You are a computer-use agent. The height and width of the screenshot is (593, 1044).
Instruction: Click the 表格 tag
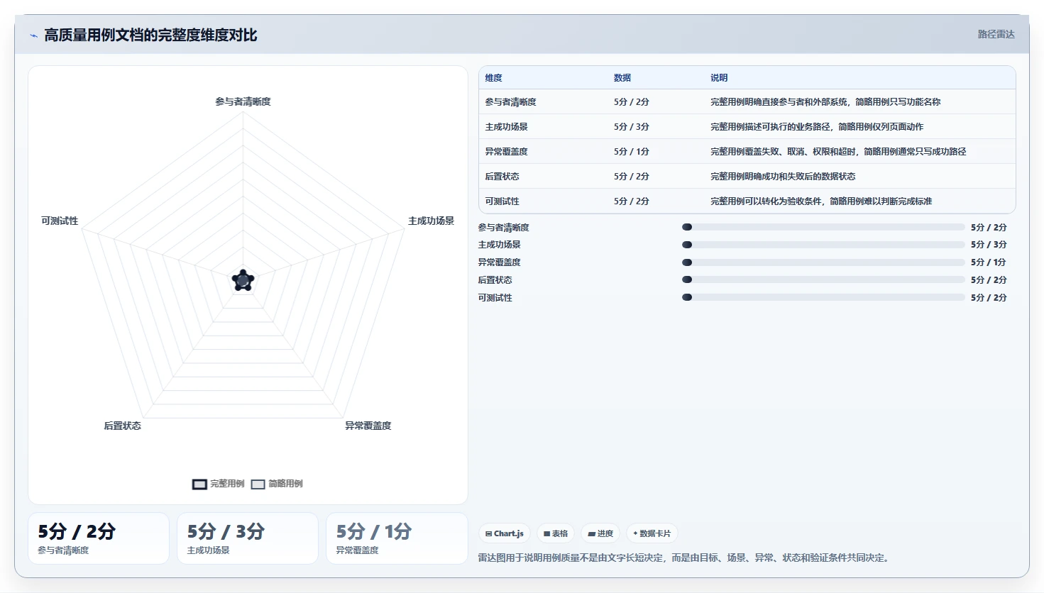tap(556, 533)
